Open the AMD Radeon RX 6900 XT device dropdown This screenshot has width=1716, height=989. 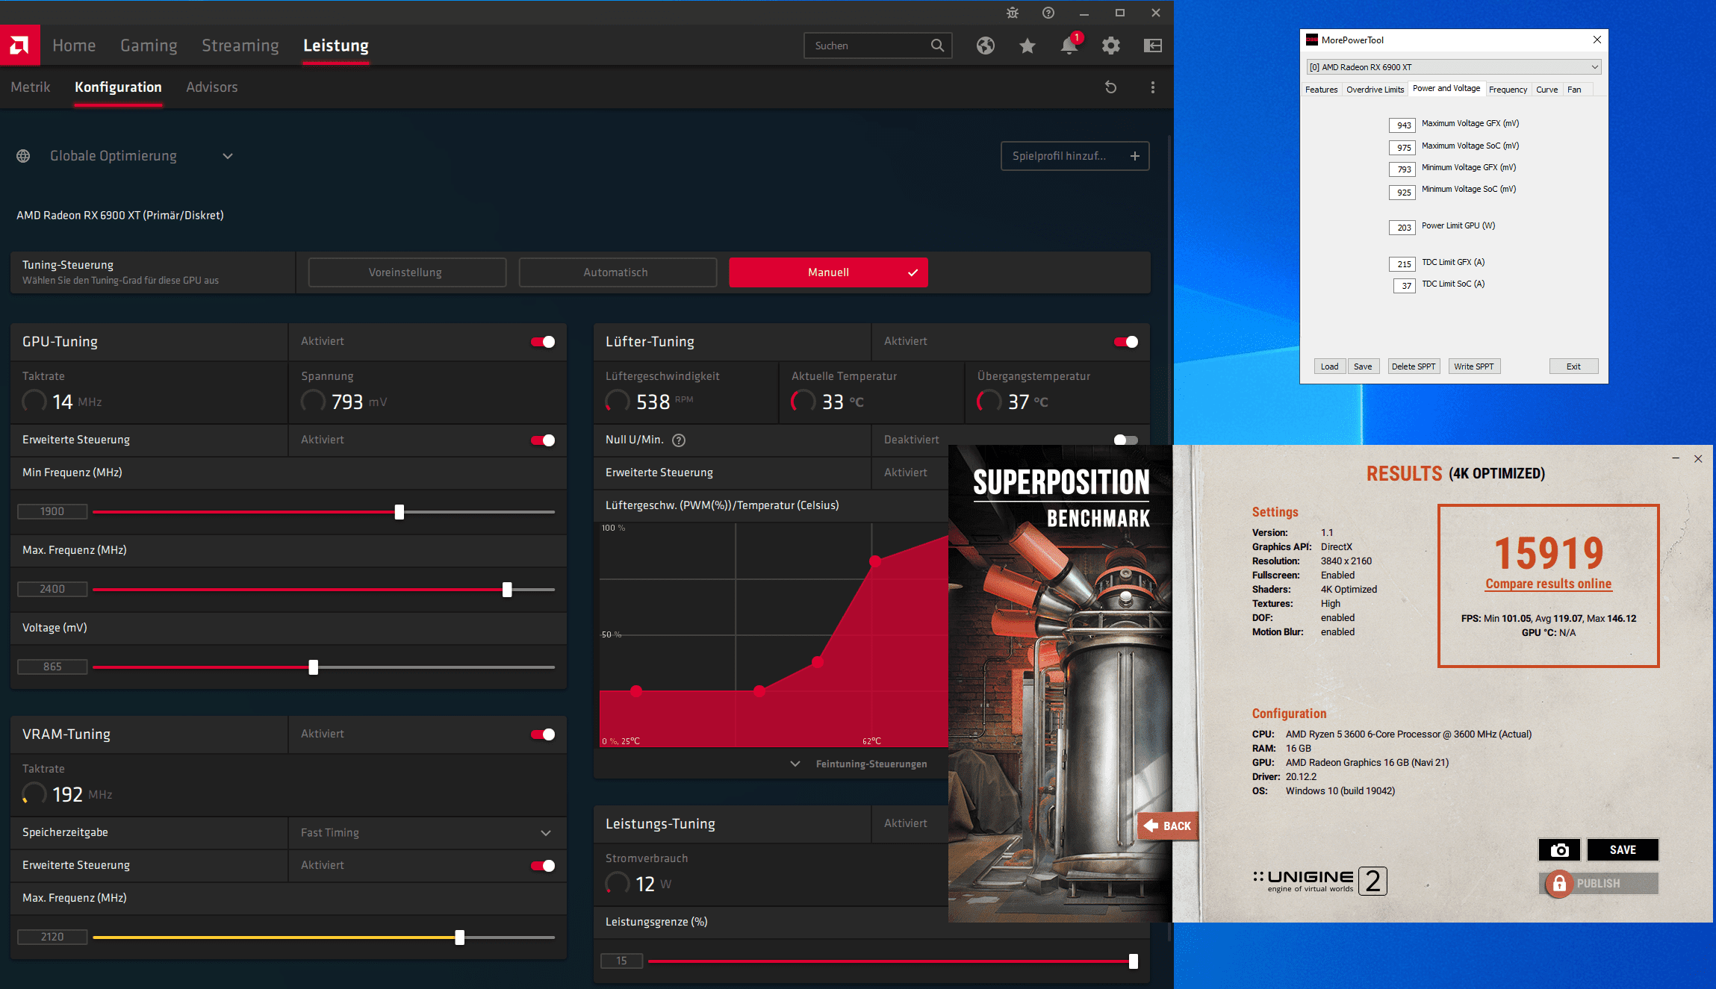tap(1454, 67)
